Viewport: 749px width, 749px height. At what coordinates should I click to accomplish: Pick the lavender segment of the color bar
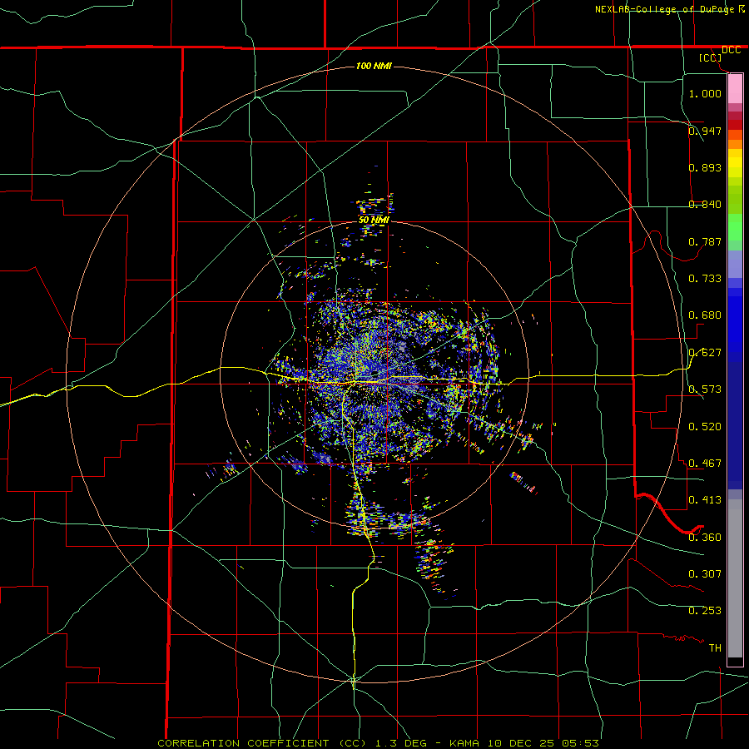click(735, 264)
